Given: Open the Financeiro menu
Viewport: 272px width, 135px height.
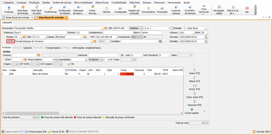Looking at the screenshot, I should tap(159, 2).
